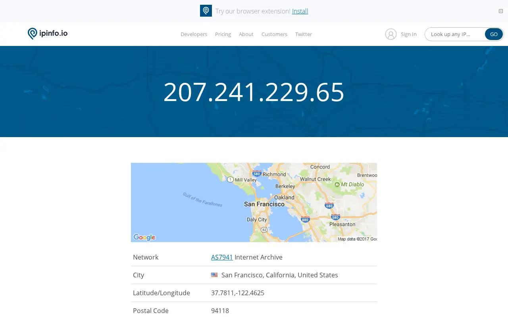Click the ipinfo.io logo
This screenshot has width=508, height=317.
click(x=48, y=34)
